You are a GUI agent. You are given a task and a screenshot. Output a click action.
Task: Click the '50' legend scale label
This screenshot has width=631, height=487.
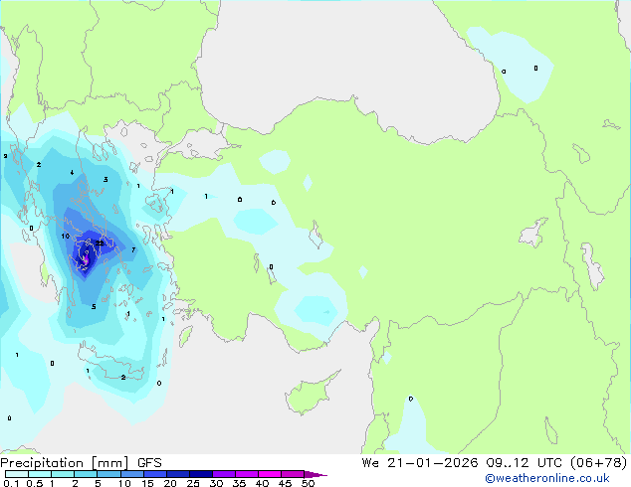click(308, 483)
